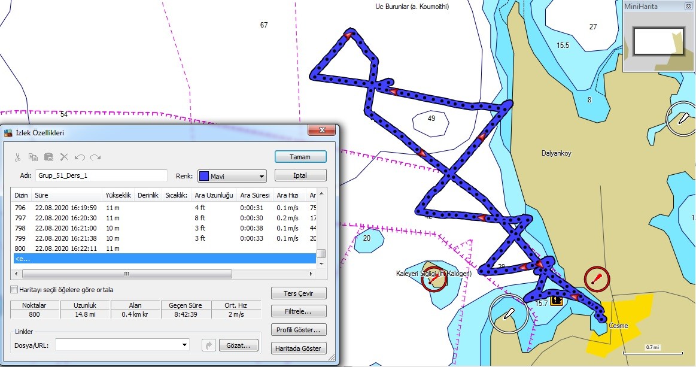Click the Haritada Göster button
Viewport: 696px width, 367px height.
point(299,348)
